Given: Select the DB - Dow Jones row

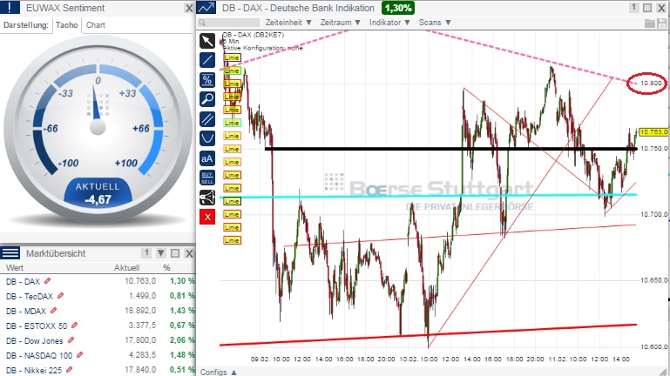Looking at the screenshot, I should pos(98,340).
